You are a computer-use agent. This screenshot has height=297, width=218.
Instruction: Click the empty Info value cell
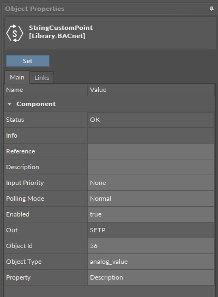151,135
